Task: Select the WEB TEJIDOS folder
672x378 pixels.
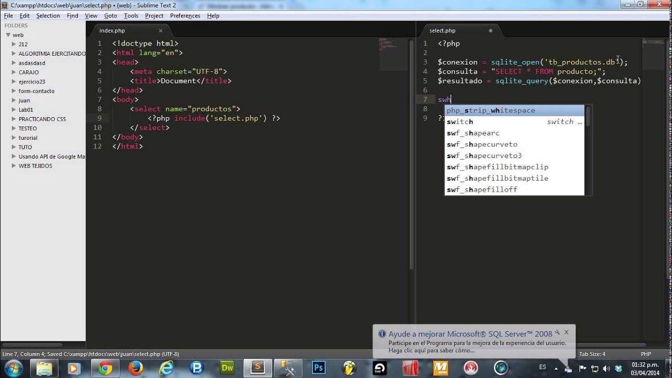Action: click(x=35, y=166)
